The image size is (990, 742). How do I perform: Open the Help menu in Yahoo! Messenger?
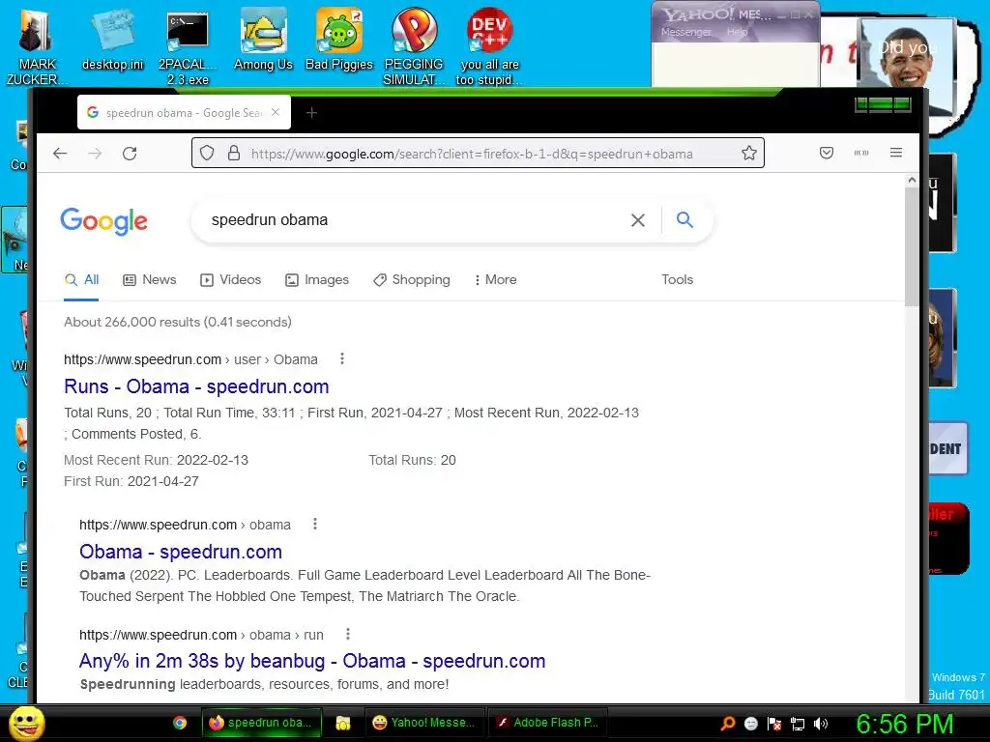point(737,32)
